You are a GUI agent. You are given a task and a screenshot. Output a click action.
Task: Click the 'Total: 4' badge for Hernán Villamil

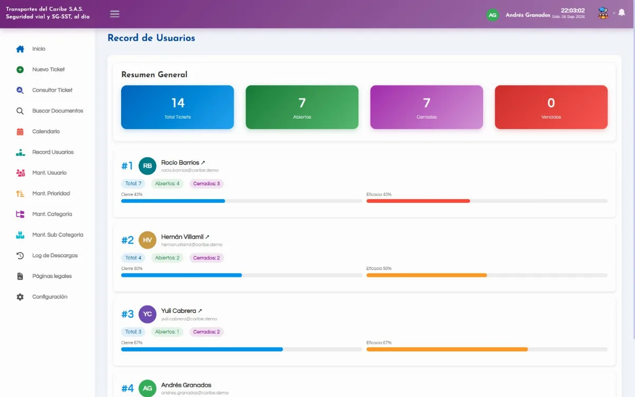(133, 258)
